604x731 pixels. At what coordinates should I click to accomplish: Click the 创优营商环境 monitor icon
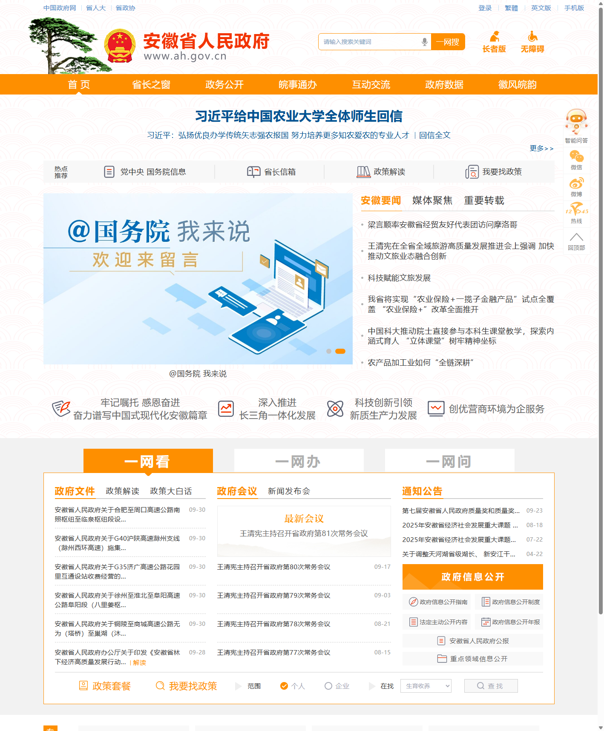point(436,409)
